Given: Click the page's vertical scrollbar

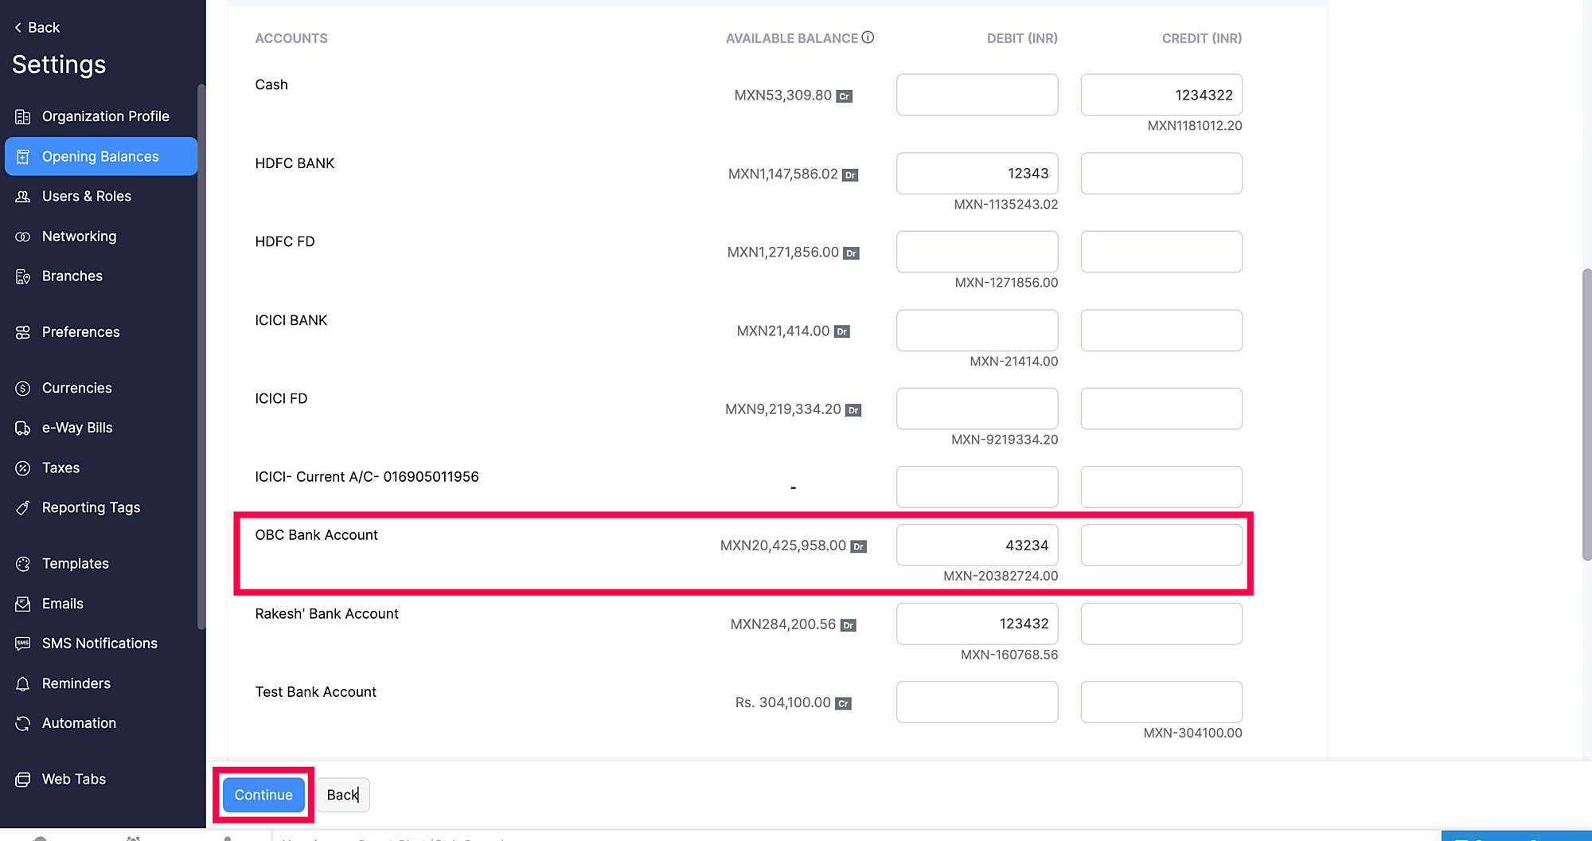Looking at the screenshot, I should coord(1586,414).
